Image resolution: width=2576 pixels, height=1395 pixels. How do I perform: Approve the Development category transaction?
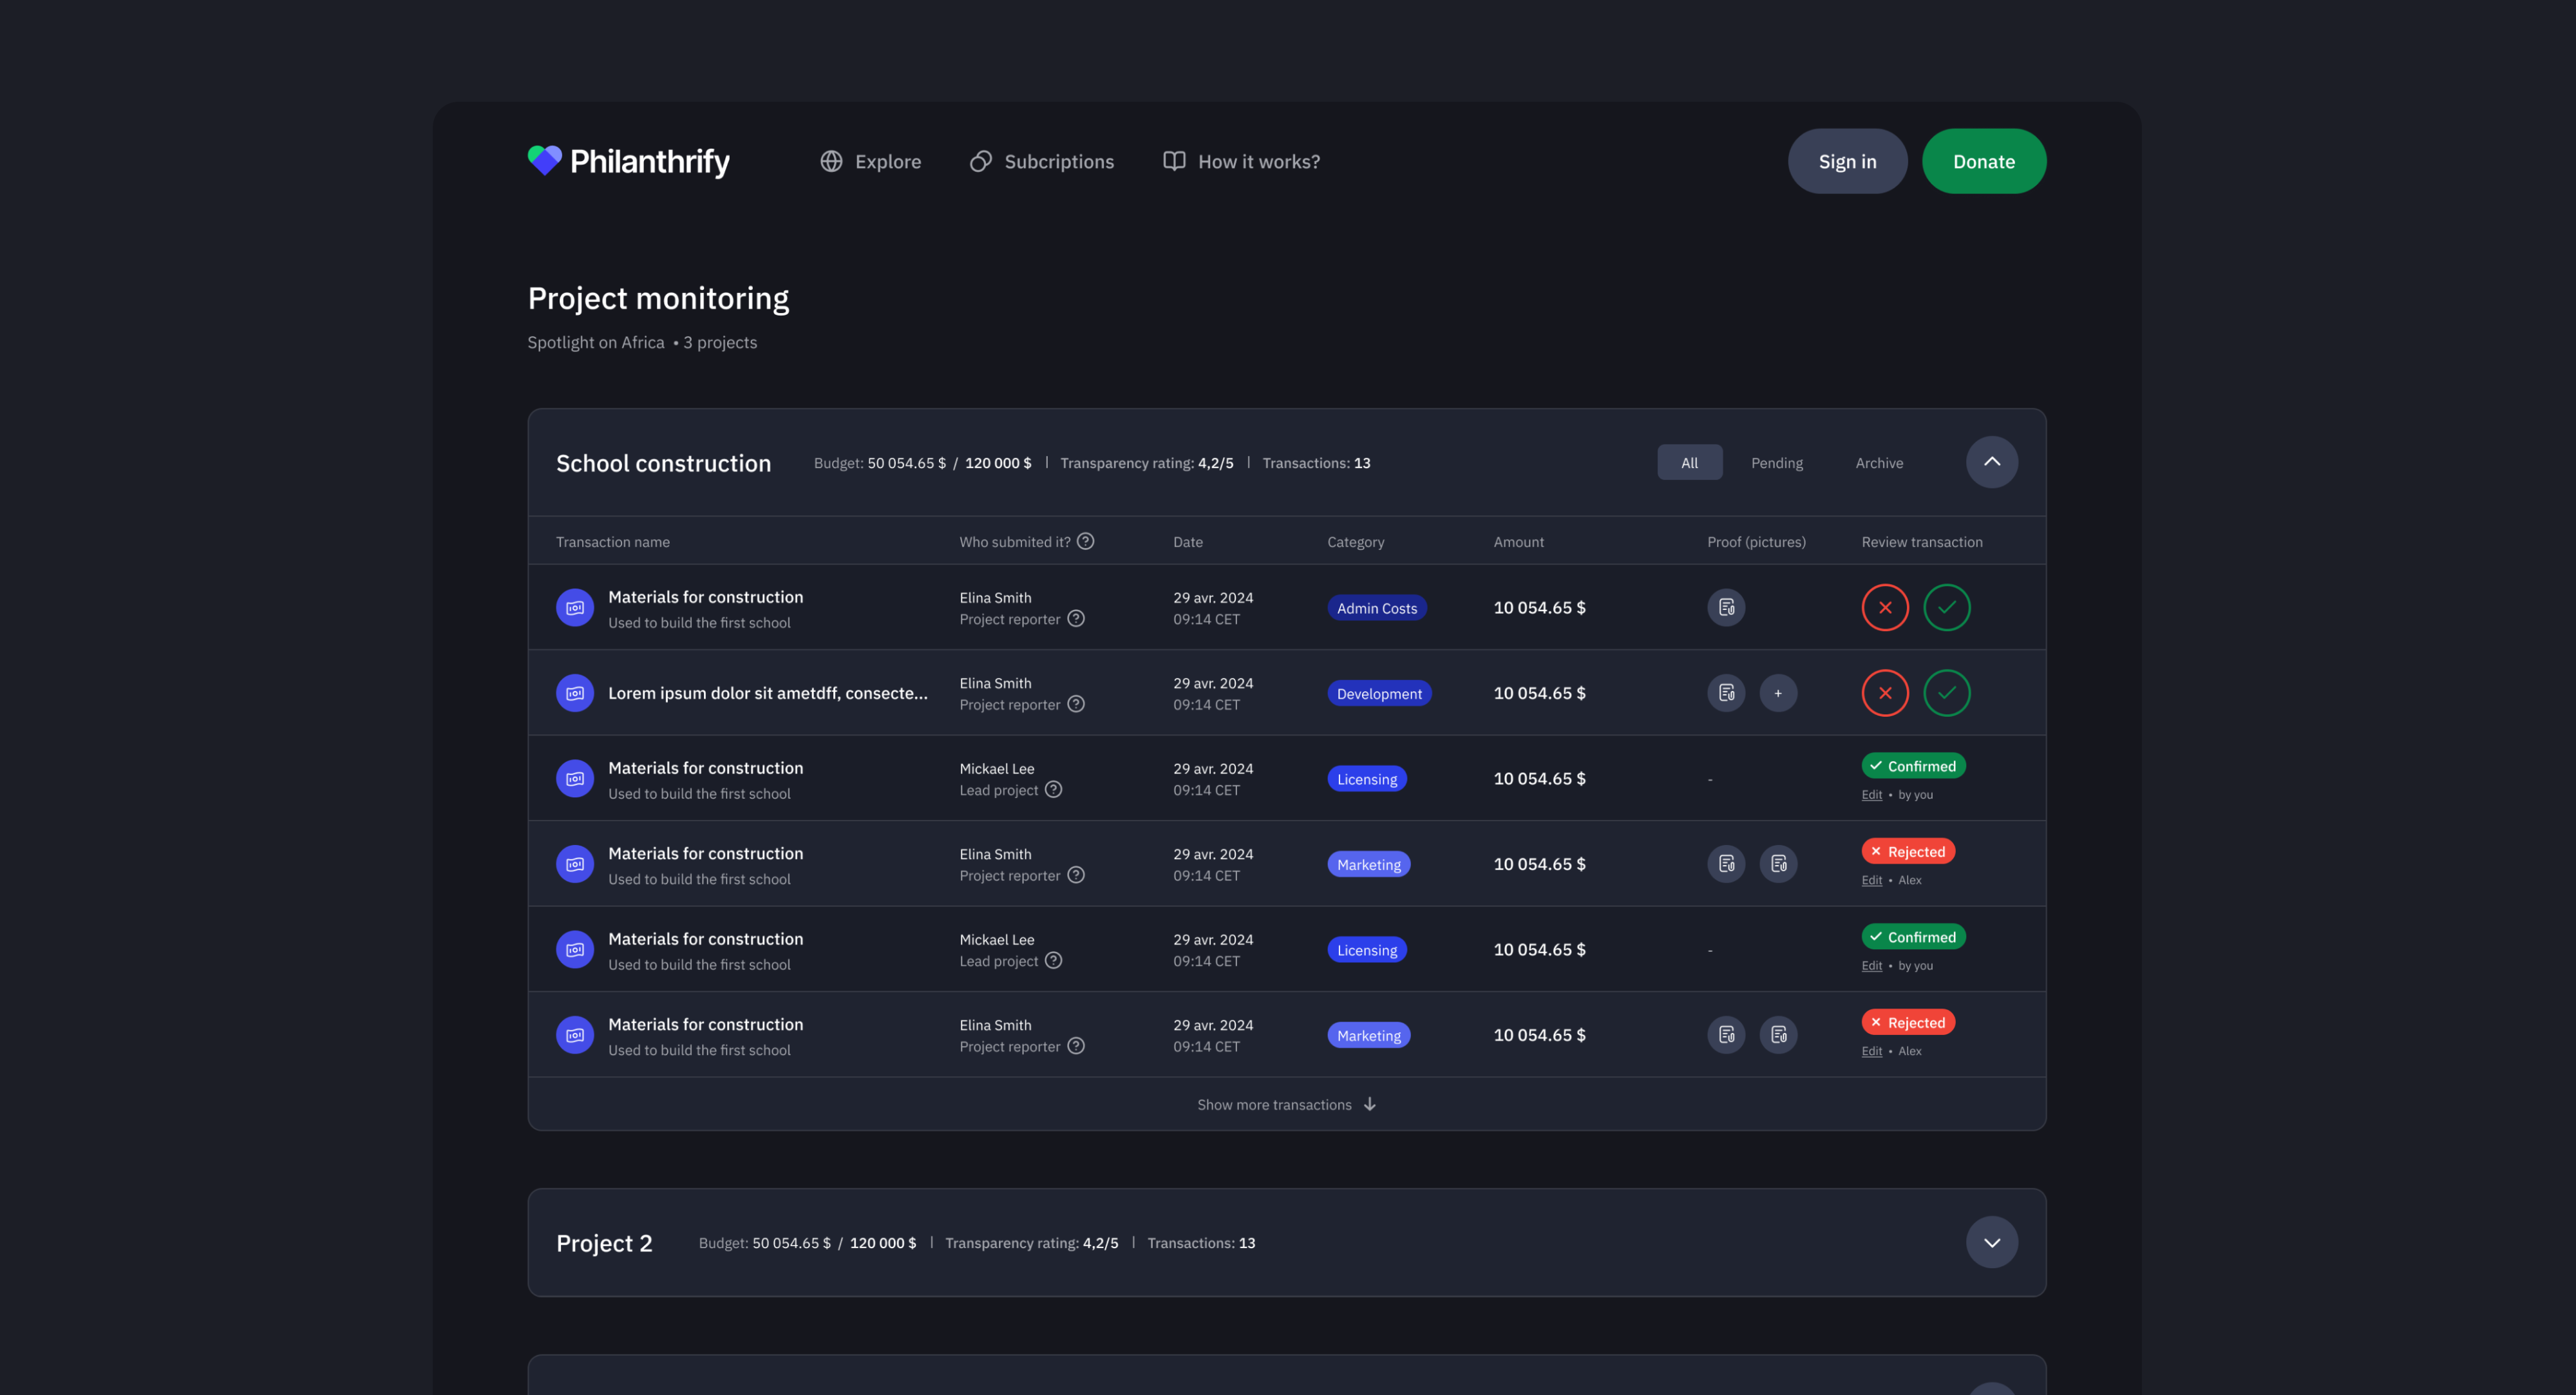click(1946, 693)
